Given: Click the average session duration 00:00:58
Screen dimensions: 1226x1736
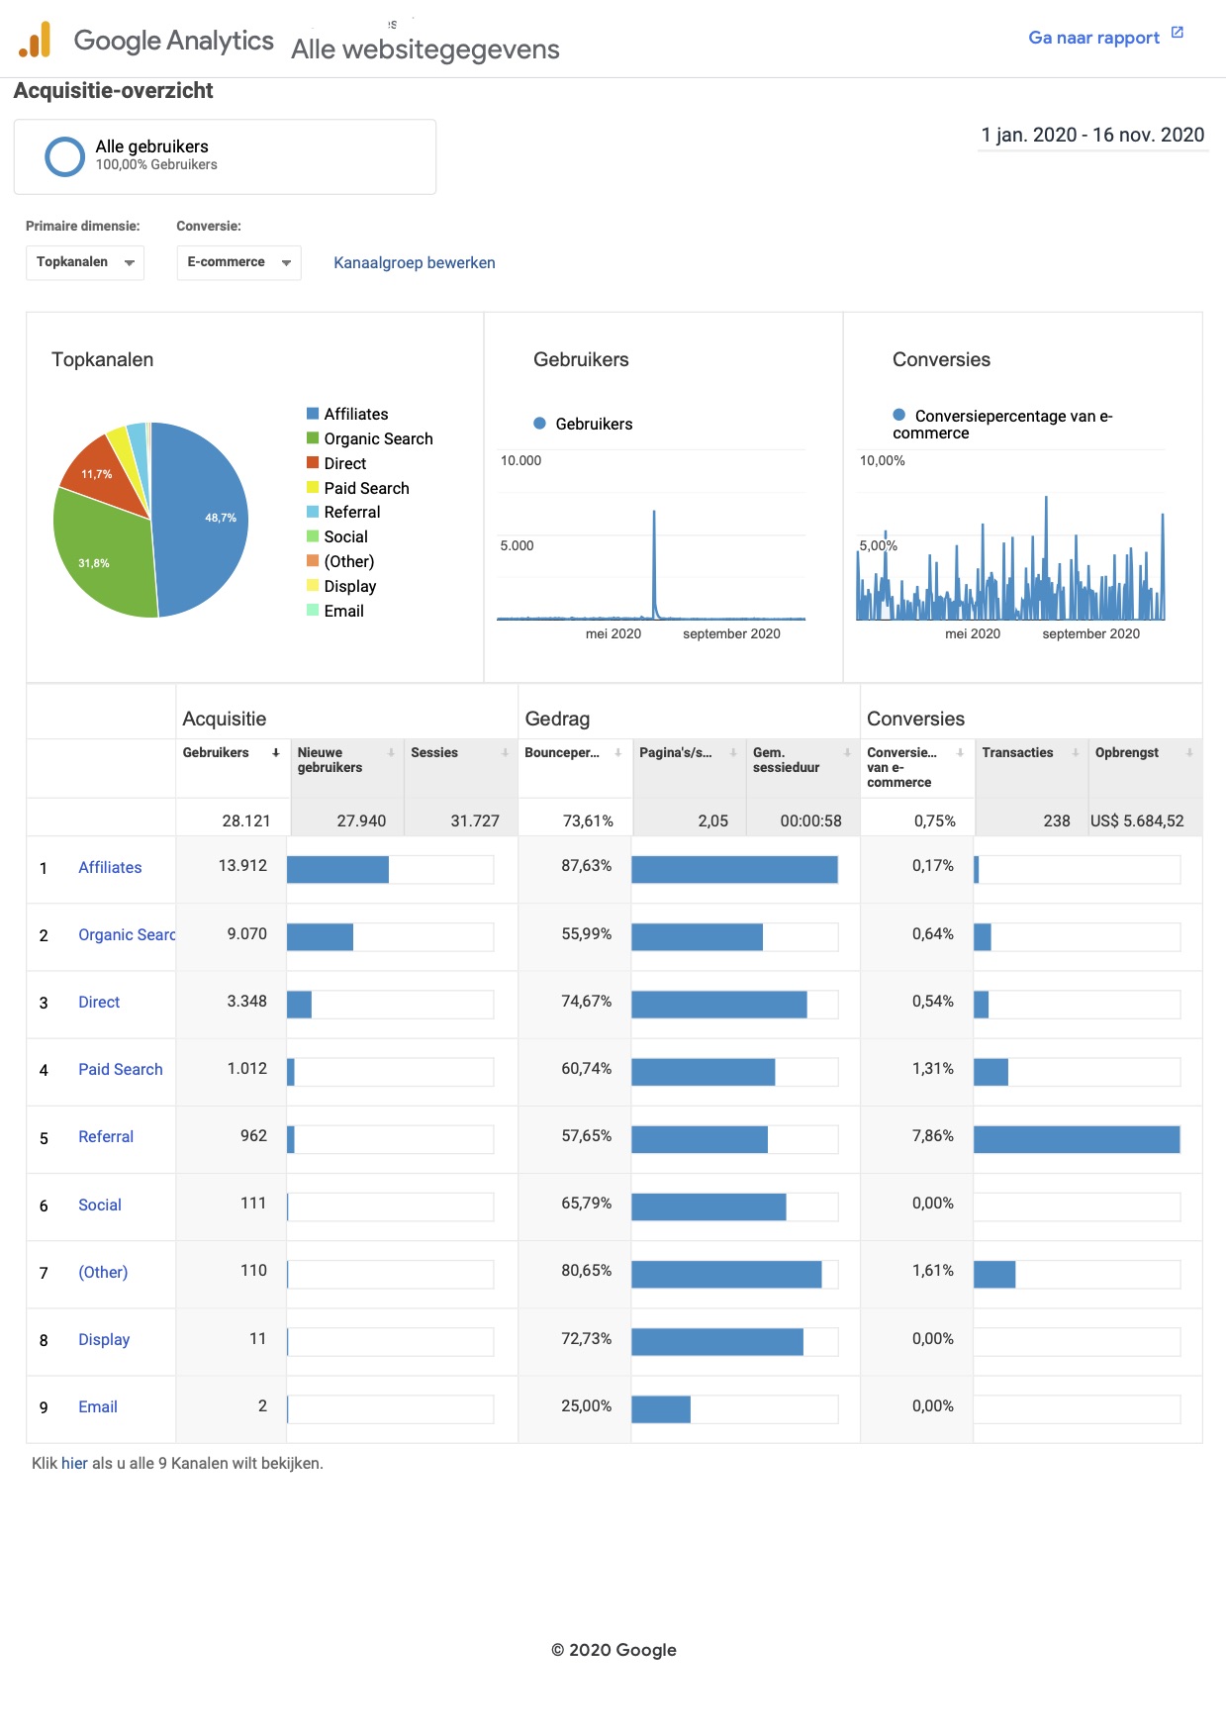Looking at the screenshot, I should pyautogui.click(x=810, y=821).
